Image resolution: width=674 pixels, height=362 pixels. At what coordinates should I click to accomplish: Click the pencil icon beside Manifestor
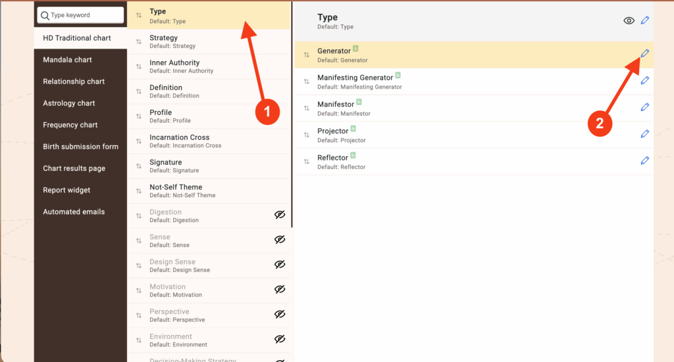[644, 107]
